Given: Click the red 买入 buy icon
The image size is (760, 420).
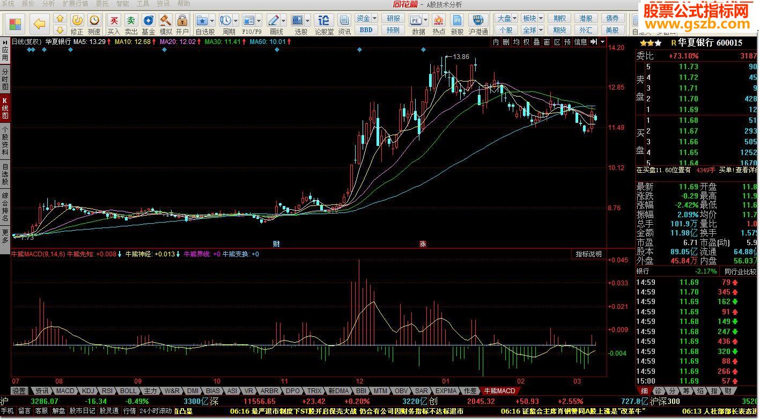Looking at the screenshot, I should tap(114, 25).
